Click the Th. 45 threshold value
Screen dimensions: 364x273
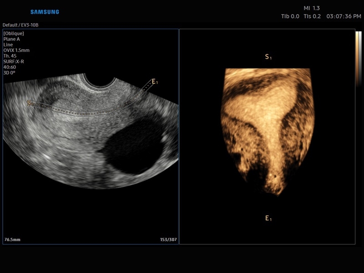tap(10, 56)
